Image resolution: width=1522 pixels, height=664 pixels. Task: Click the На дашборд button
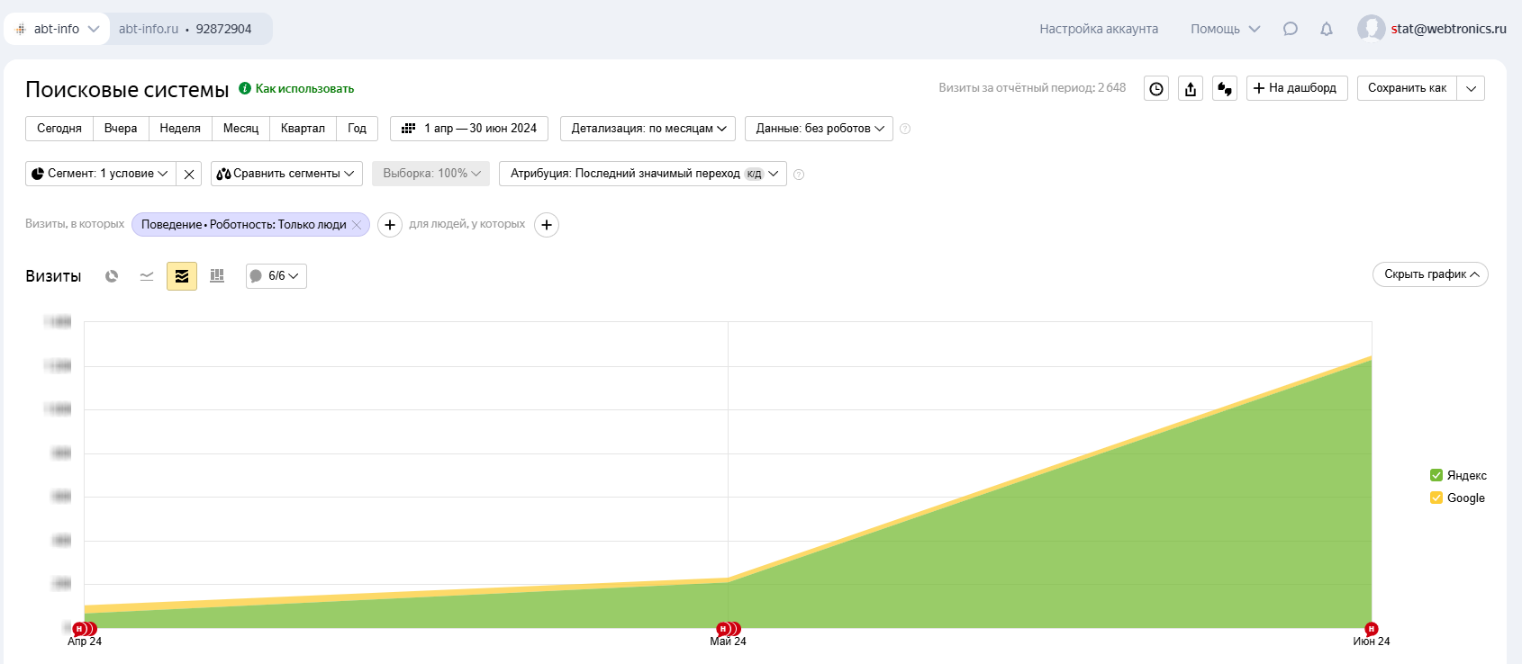(1297, 88)
